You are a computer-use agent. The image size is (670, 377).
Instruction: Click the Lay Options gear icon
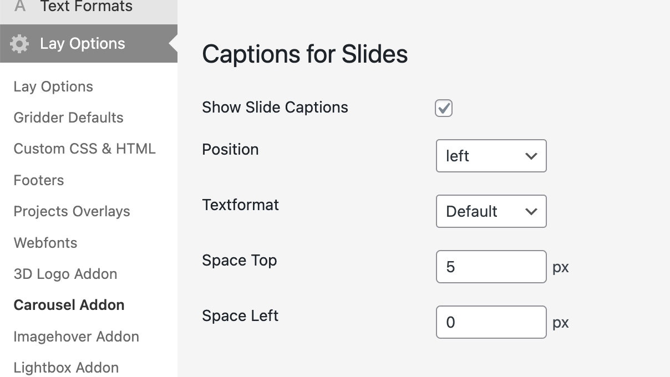(x=19, y=44)
